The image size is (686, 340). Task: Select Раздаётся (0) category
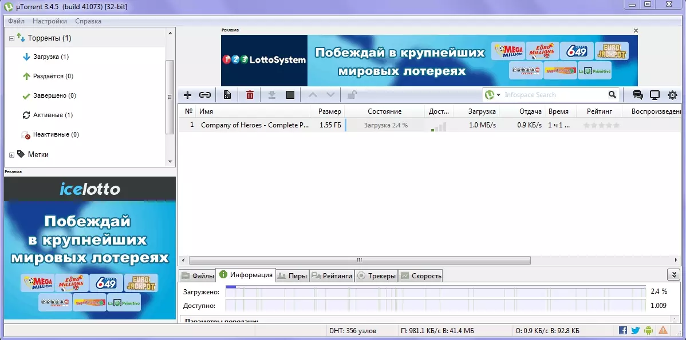53,77
